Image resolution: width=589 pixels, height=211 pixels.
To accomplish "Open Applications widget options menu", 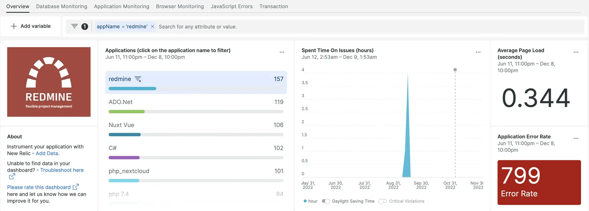I will 282,52.
